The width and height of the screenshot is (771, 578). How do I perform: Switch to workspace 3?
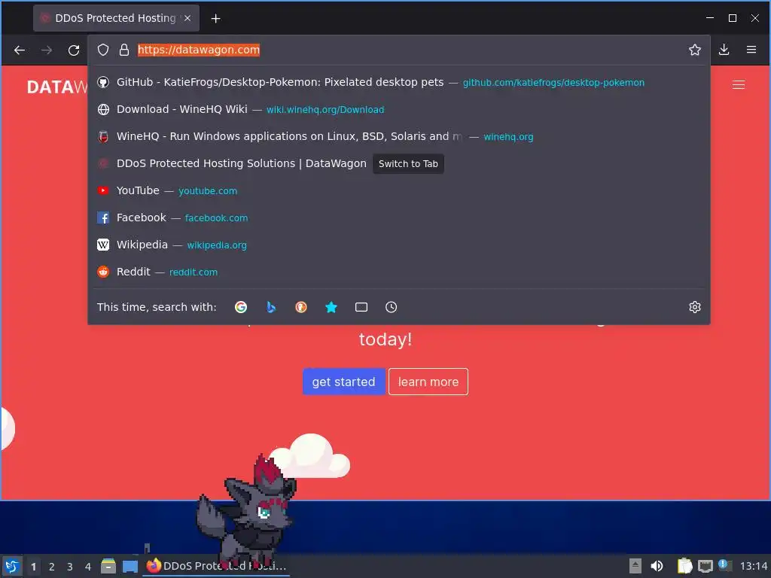[x=70, y=567]
